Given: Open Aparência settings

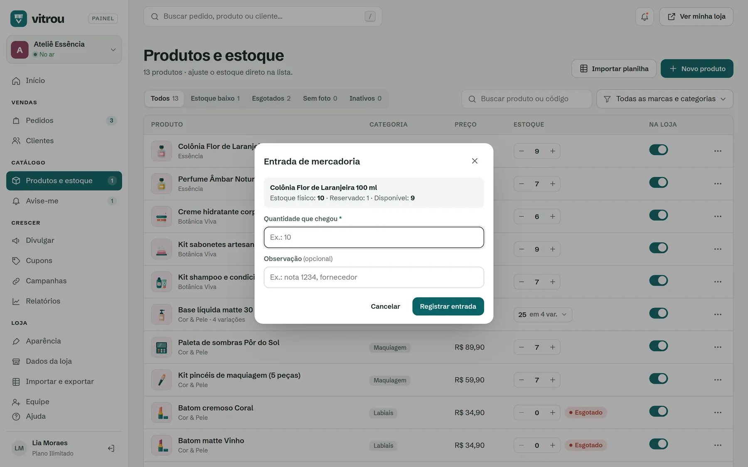Looking at the screenshot, I should (64, 341).
